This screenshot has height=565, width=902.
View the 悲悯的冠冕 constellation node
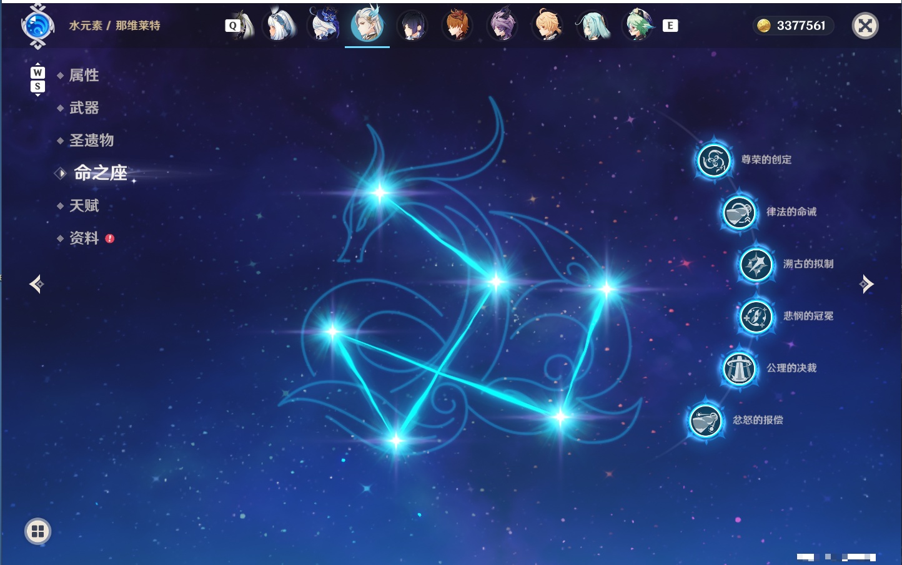tap(756, 316)
